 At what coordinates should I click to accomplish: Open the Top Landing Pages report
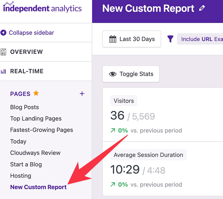coord(36,119)
